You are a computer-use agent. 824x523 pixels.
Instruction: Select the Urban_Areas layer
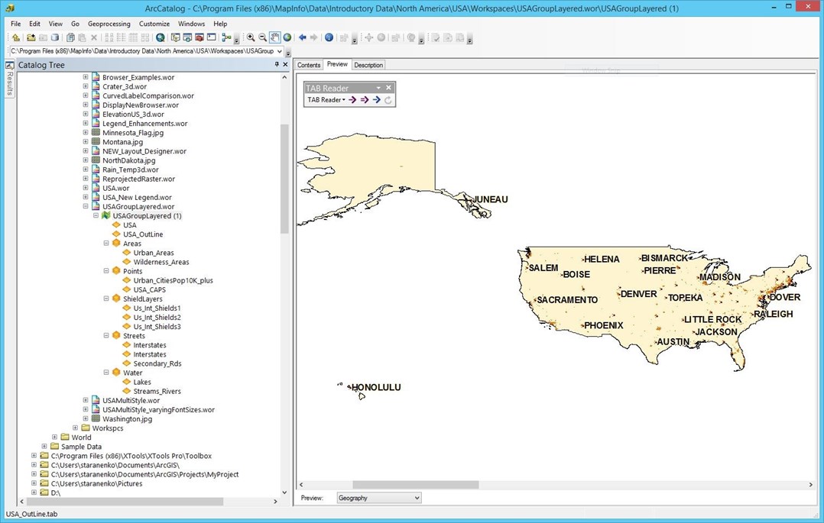pos(154,253)
